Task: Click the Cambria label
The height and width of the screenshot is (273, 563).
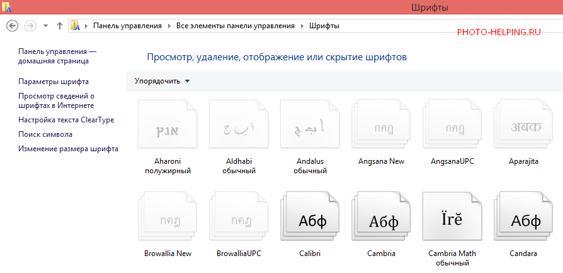Action: pyautogui.click(x=381, y=254)
